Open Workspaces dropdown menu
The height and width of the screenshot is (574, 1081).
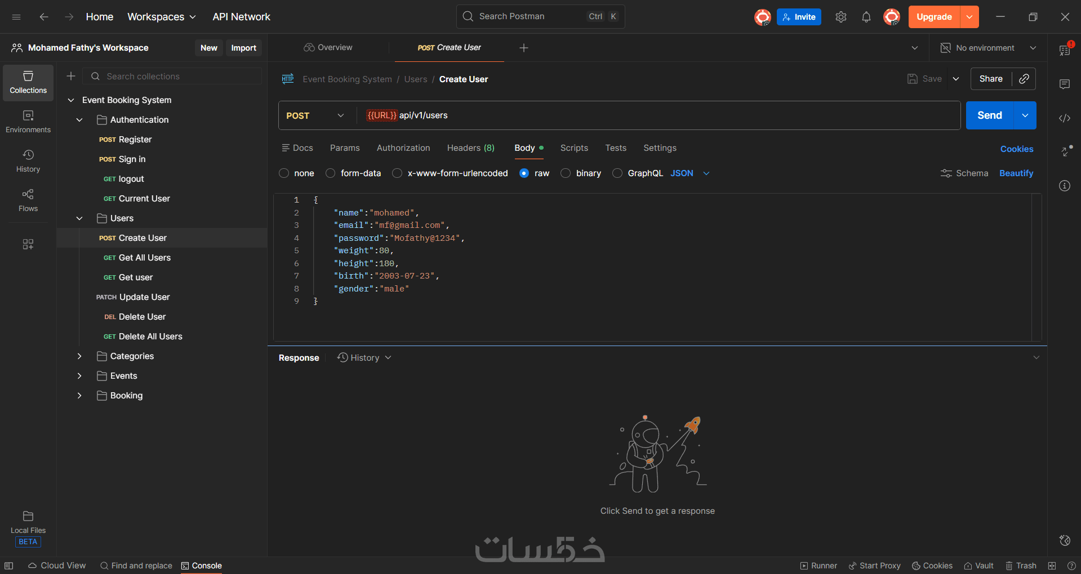[162, 17]
